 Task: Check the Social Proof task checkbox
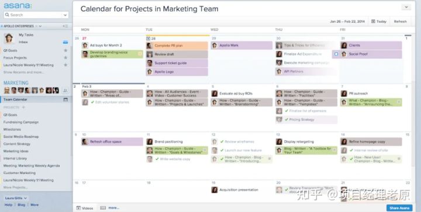[x=336, y=54]
